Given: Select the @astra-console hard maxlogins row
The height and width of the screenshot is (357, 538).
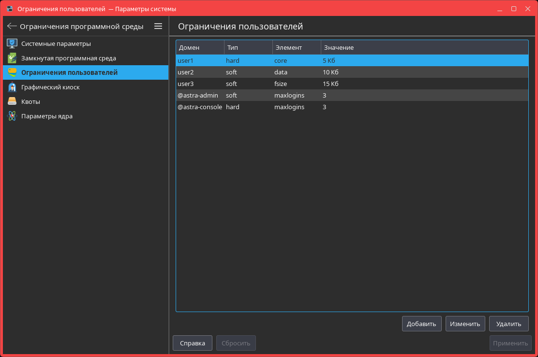Looking at the screenshot, I should pyautogui.click(x=352, y=107).
